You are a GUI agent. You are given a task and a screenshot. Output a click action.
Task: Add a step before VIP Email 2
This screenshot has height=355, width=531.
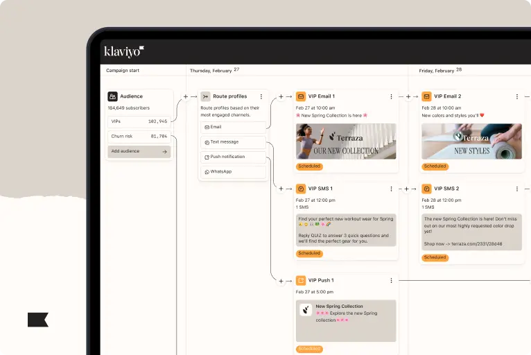pos(408,96)
